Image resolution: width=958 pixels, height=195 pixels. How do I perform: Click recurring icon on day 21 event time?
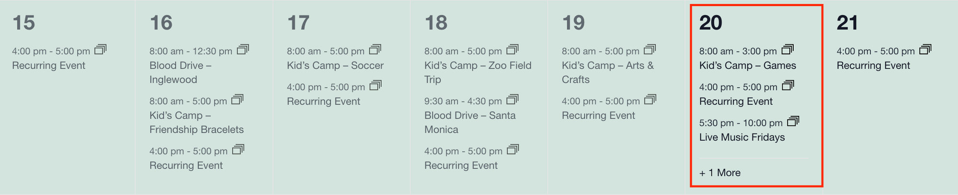(x=925, y=50)
